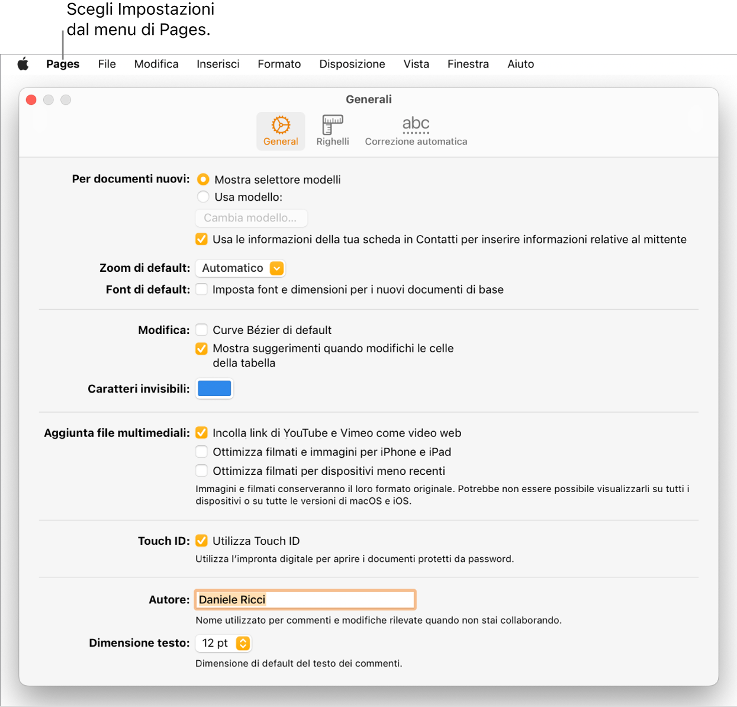Open the Correzione automatica abc pane

[416, 131]
